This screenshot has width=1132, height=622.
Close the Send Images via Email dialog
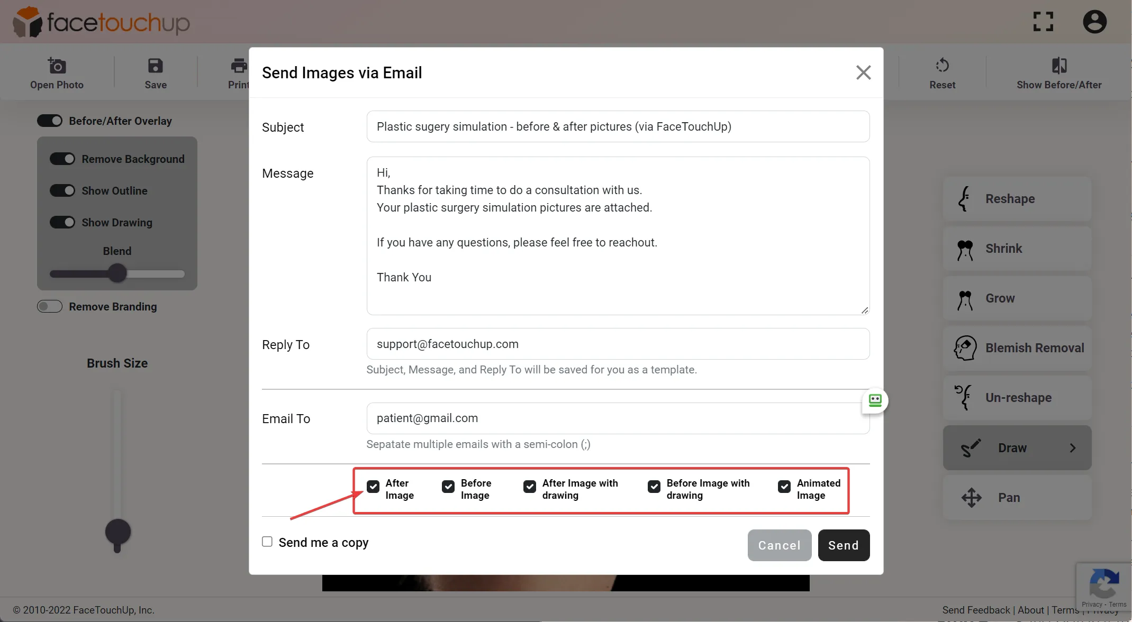point(863,72)
